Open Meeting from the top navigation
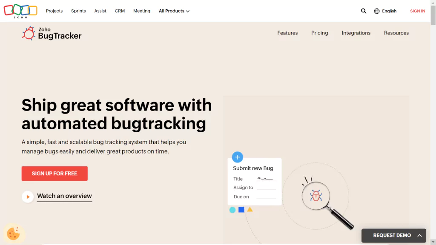The image size is (436, 245). tap(141, 11)
